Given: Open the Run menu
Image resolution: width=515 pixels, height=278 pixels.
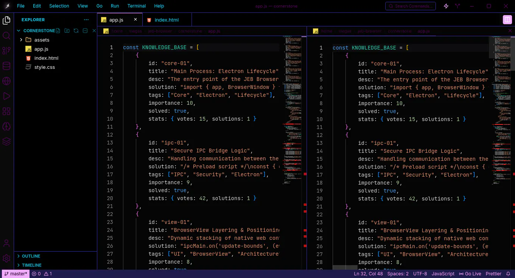Looking at the screenshot, I should pos(115,6).
